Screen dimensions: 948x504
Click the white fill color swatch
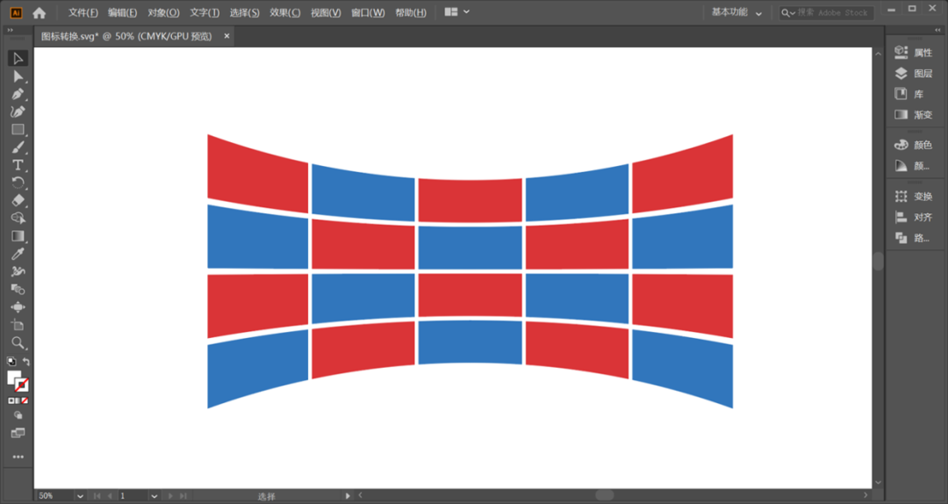click(x=13, y=378)
